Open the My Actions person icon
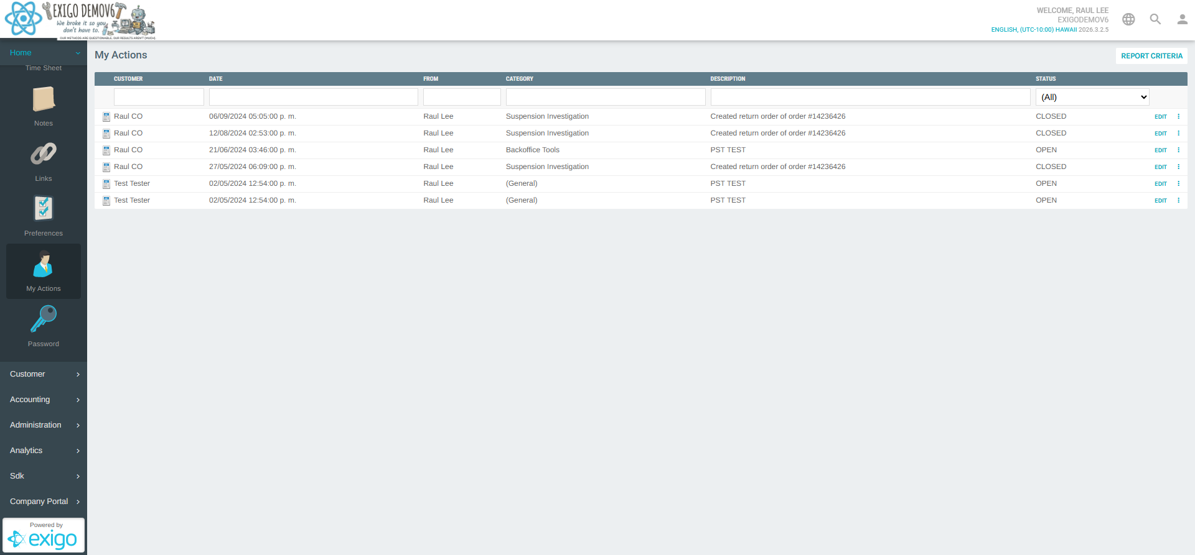 click(44, 264)
